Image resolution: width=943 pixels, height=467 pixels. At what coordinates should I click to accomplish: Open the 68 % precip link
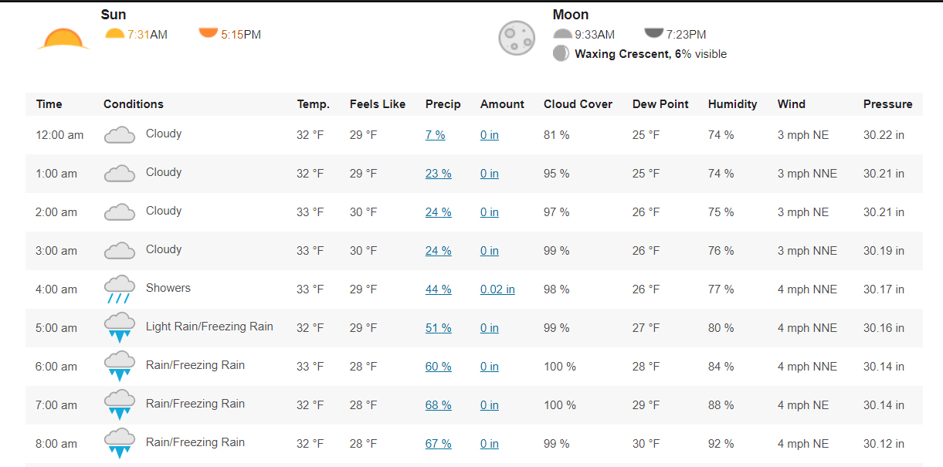click(x=439, y=405)
